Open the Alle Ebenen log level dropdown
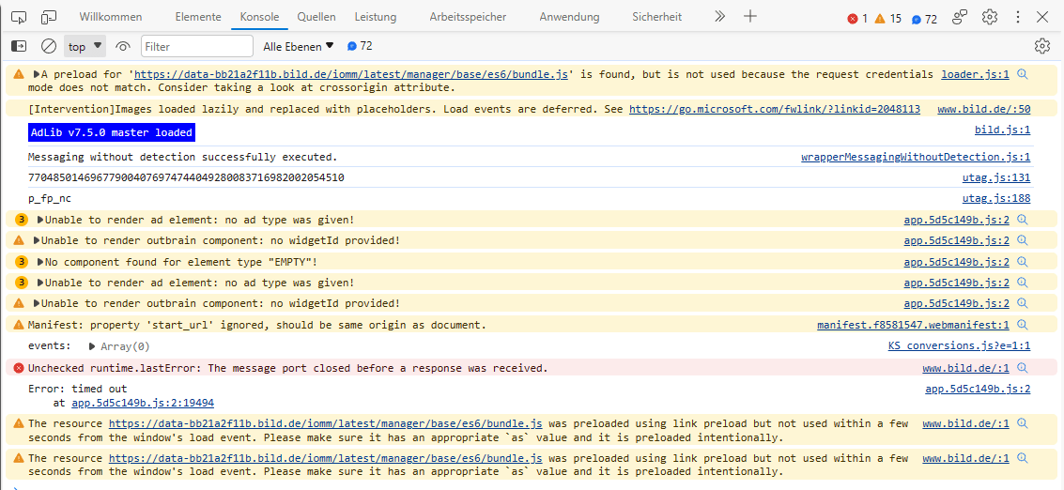Viewport: 1064px width, 490px height. 299,46
